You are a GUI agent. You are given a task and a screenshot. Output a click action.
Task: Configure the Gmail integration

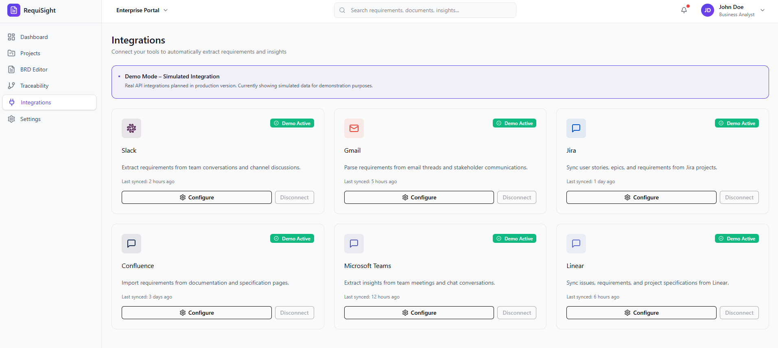[419, 197]
